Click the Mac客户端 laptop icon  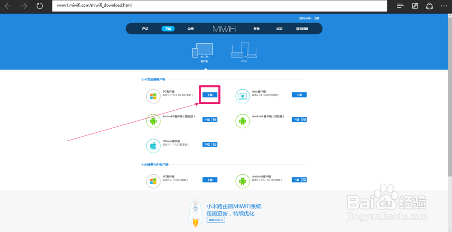[243, 96]
